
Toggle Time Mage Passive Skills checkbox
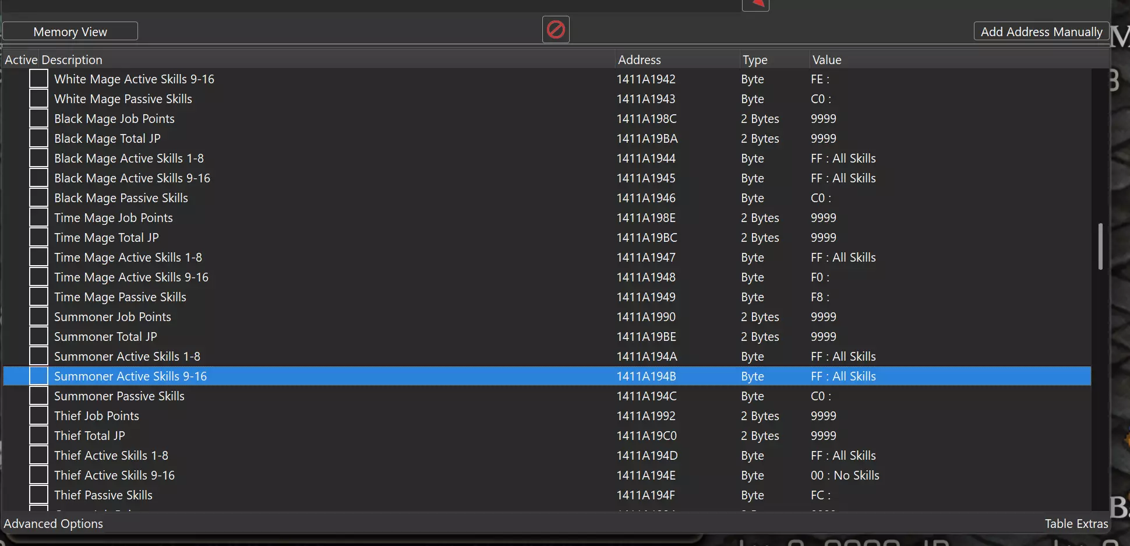click(39, 297)
